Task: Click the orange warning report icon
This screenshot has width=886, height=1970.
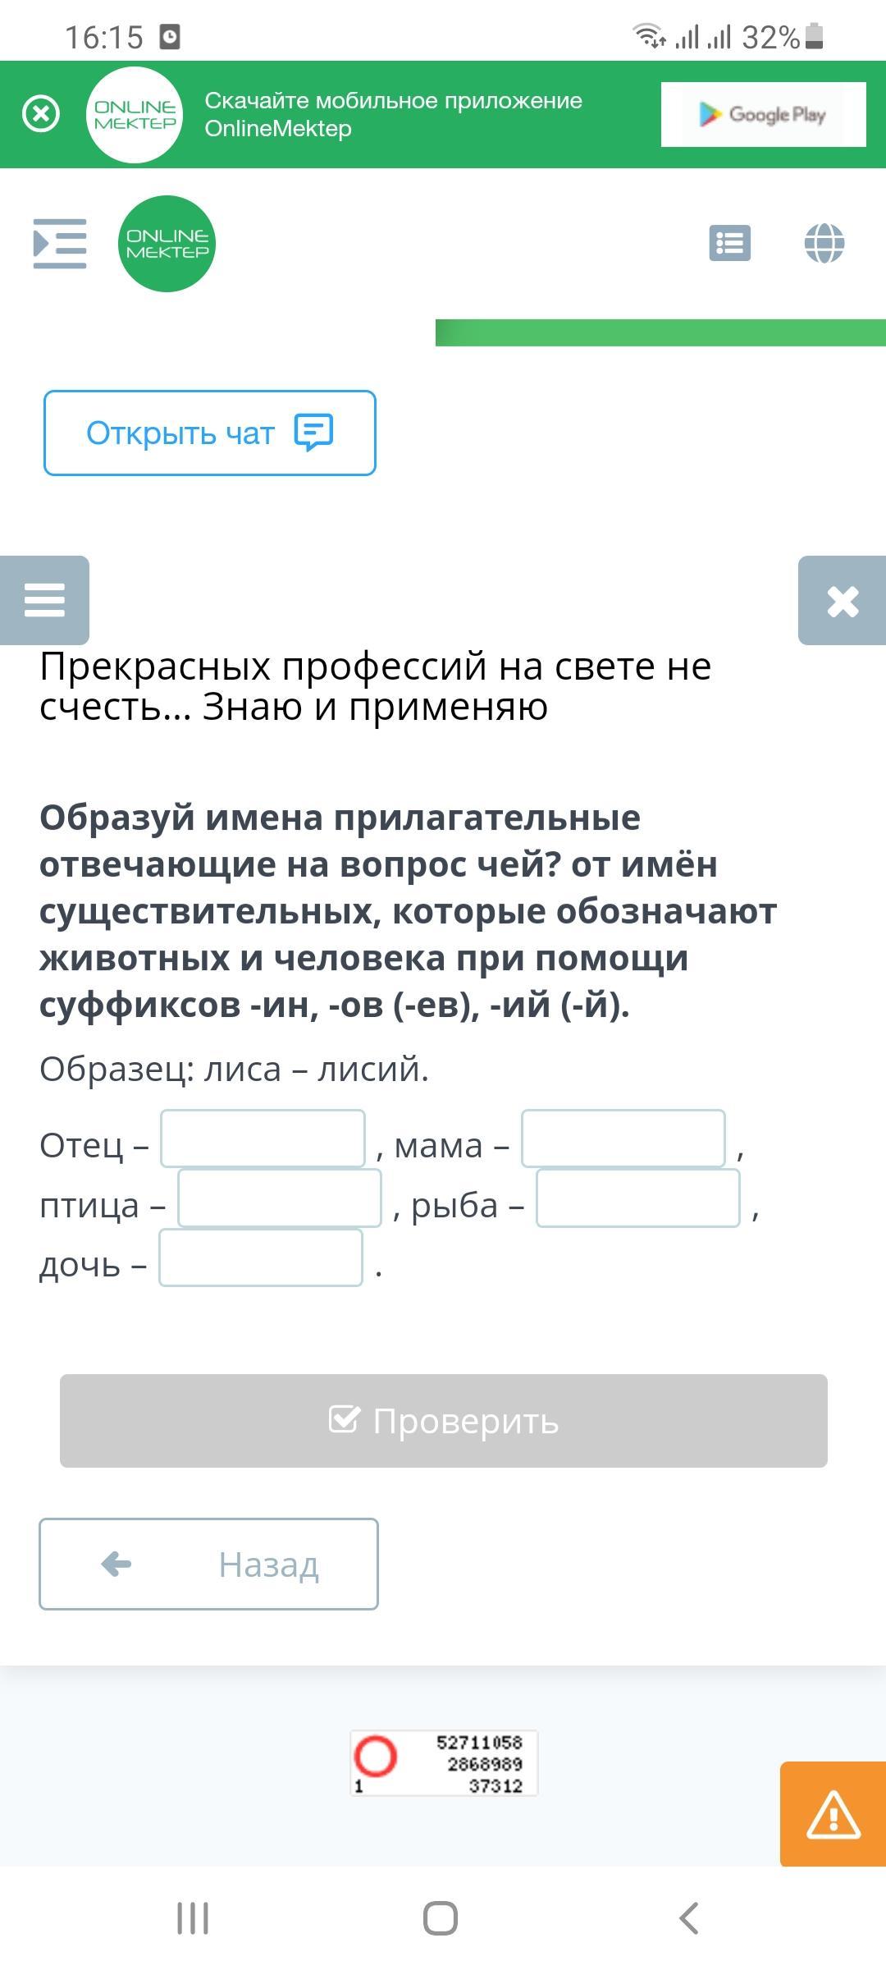Action: [833, 1814]
